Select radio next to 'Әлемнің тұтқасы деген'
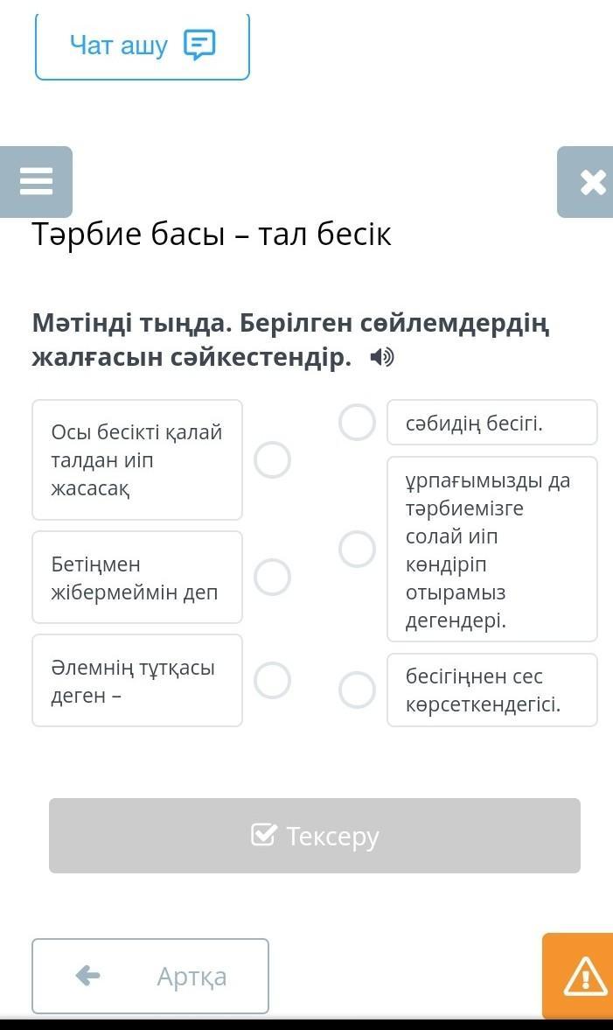Image resolution: width=613 pixels, height=1030 pixels. (272, 680)
